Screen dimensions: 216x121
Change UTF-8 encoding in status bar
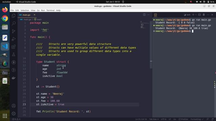point(163,119)
